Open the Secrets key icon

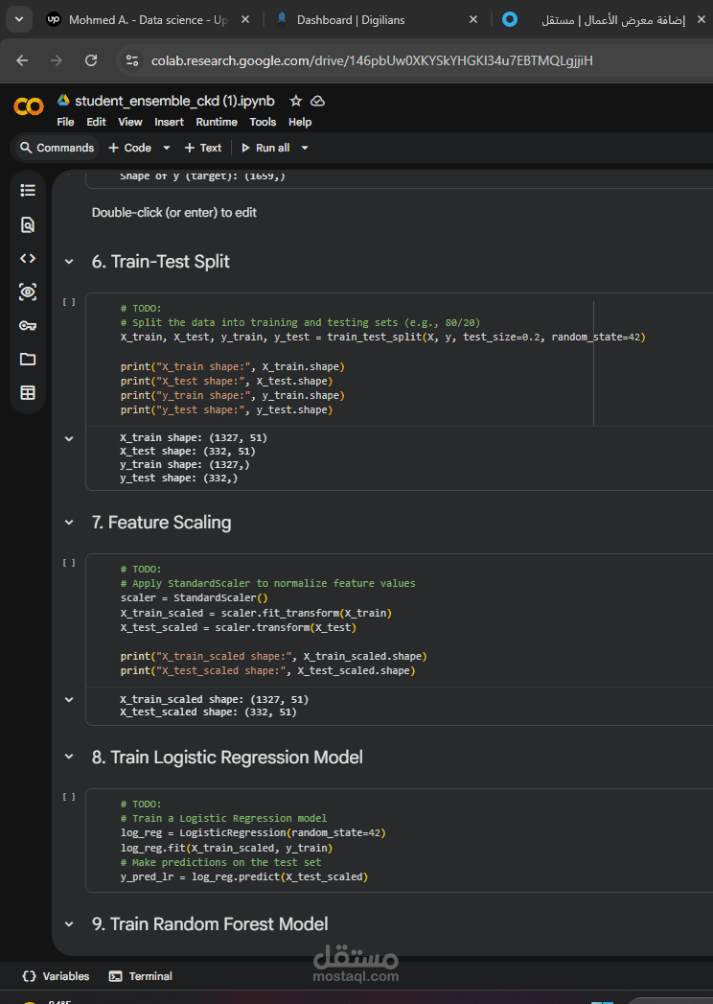(x=28, y=325)
